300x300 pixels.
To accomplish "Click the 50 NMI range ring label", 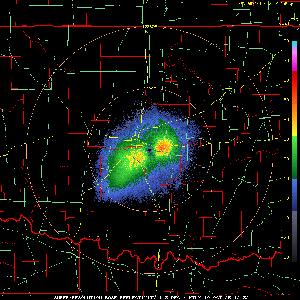I will pos(150,88).
